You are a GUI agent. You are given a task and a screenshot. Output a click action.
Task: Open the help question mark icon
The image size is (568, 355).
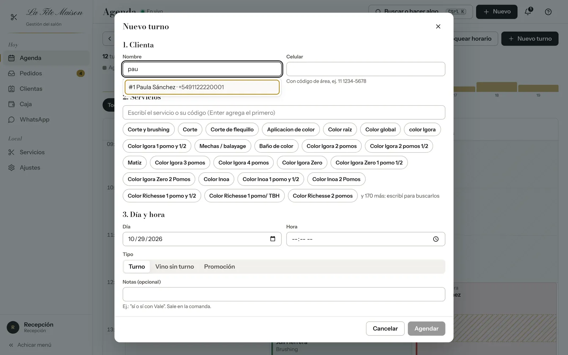click(548, 12)
